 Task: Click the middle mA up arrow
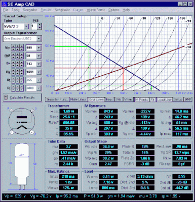click(17, 54)
